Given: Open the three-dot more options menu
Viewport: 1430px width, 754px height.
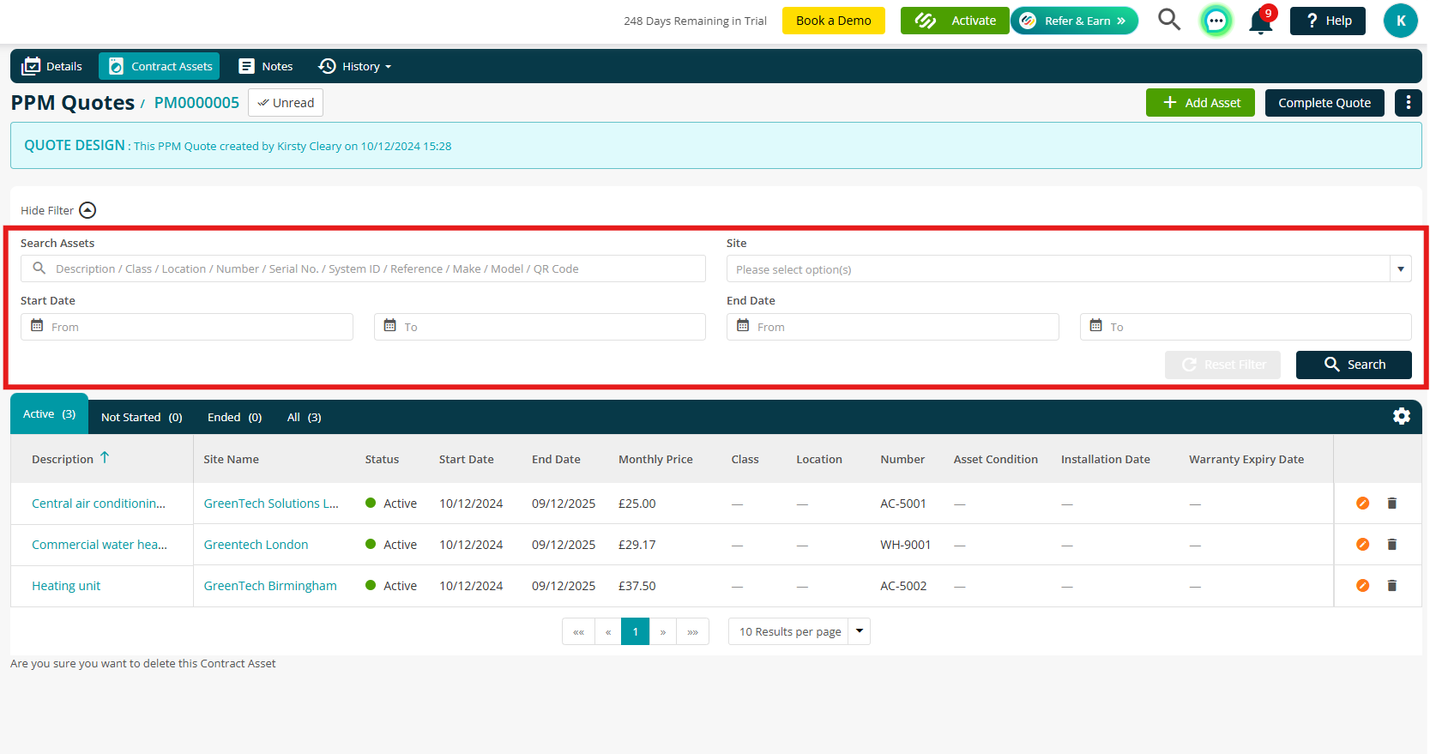Looking at the screenshot, I should coord(1408,103).
